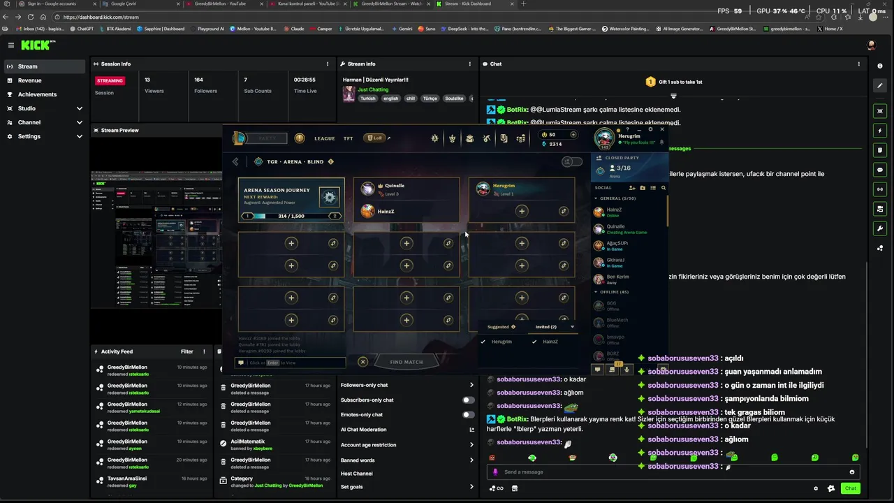Toggle Herugrim checkmark in suggested list
The image size is (894, 503).
click(x=483, y=342)
